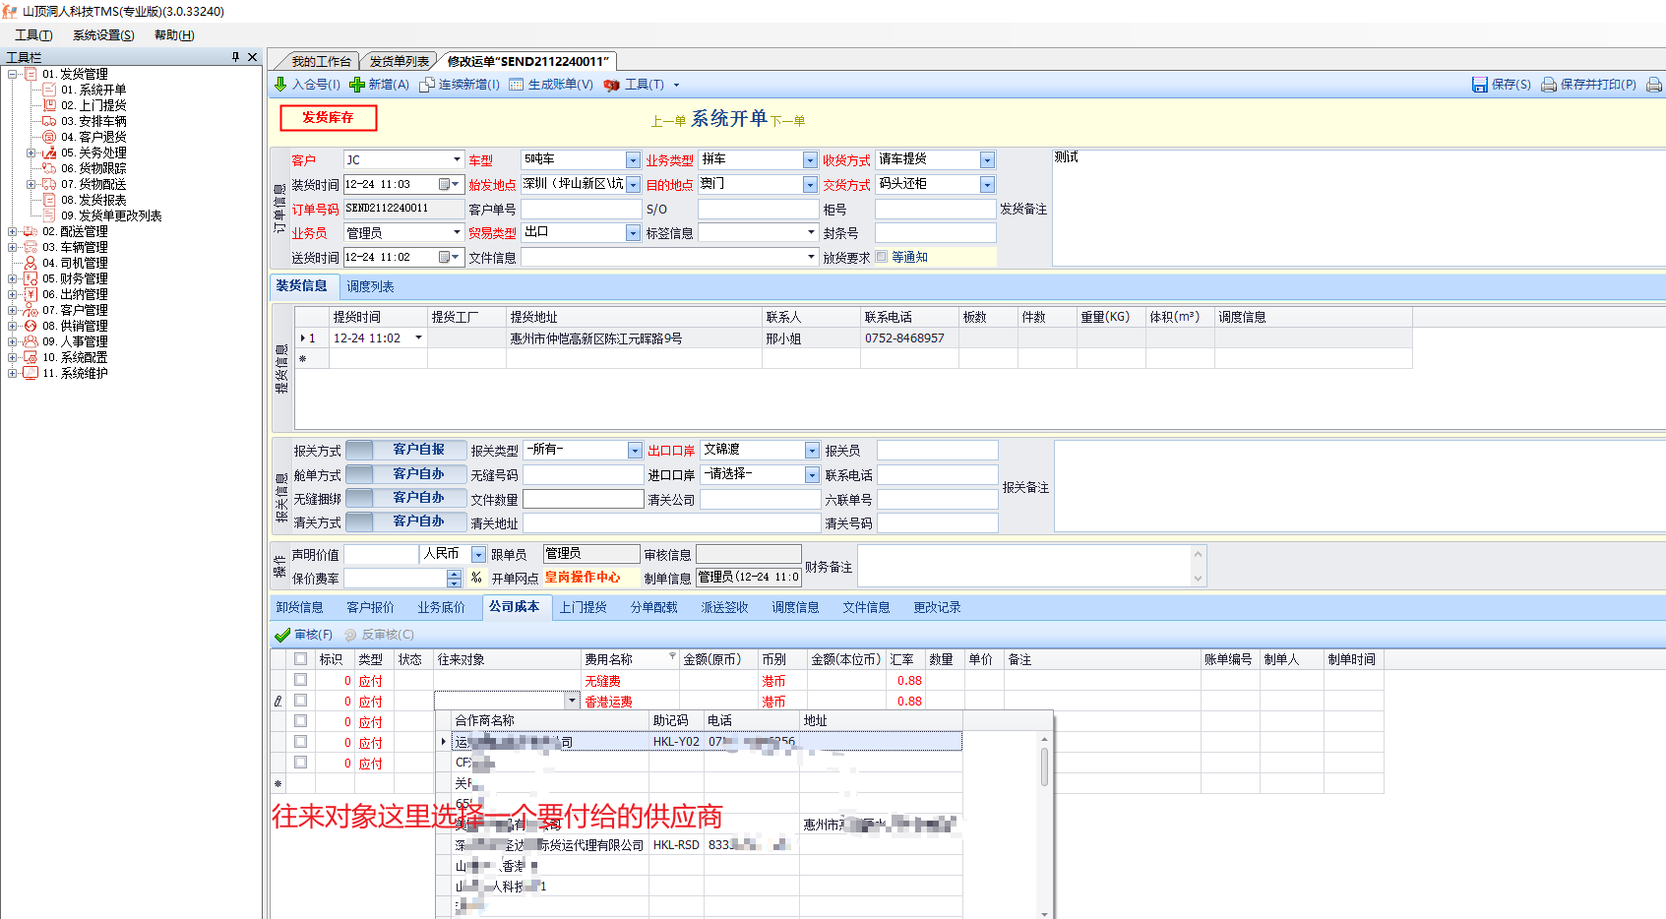Click the 保存并打印 printer icon

[x=1548, y=85]
